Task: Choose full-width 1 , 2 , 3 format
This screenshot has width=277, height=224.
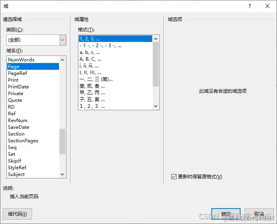Action: tap(116, 106)
